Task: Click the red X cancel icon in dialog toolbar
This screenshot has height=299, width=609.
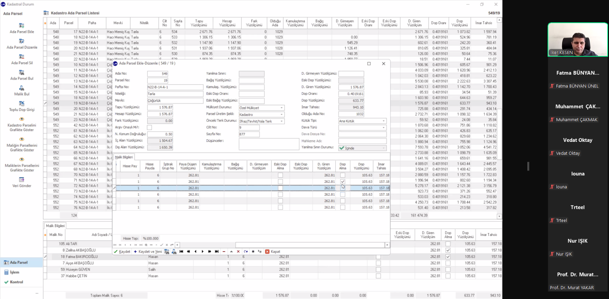Action: pyautogui.click(x=238, y=251)
